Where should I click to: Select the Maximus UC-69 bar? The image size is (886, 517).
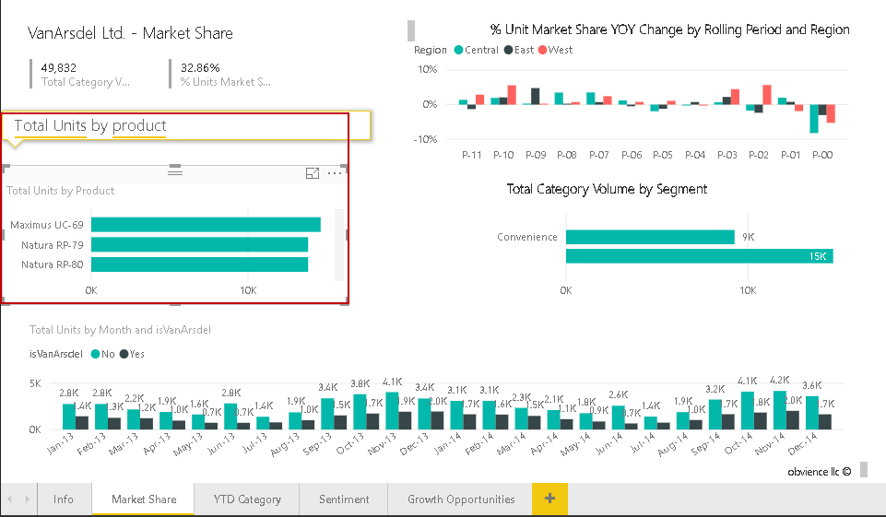point(206,225)
